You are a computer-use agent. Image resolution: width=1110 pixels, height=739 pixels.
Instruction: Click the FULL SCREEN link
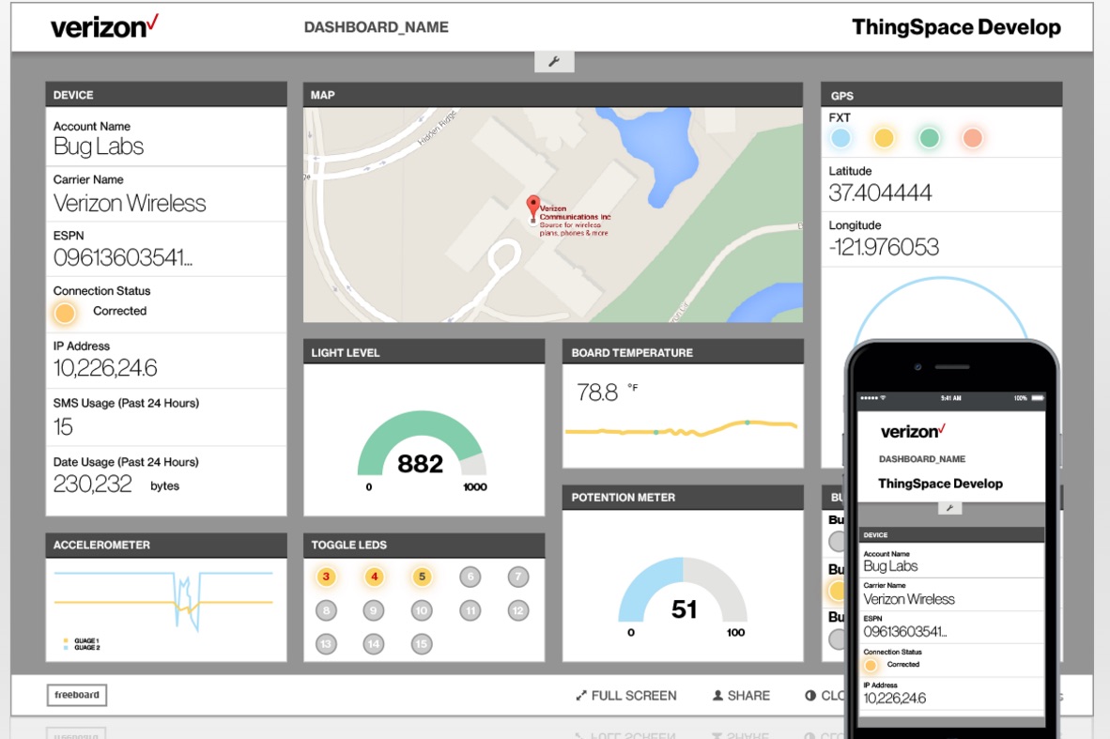pyautogui.click(x=625, y=696)
